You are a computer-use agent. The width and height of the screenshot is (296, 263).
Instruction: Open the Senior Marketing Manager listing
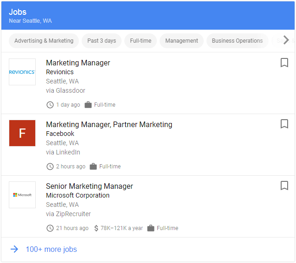(90, 186)
